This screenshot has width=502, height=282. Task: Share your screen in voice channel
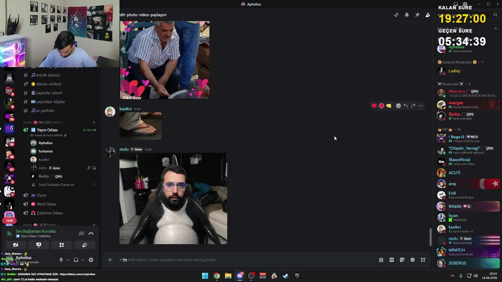coord(38,245)
